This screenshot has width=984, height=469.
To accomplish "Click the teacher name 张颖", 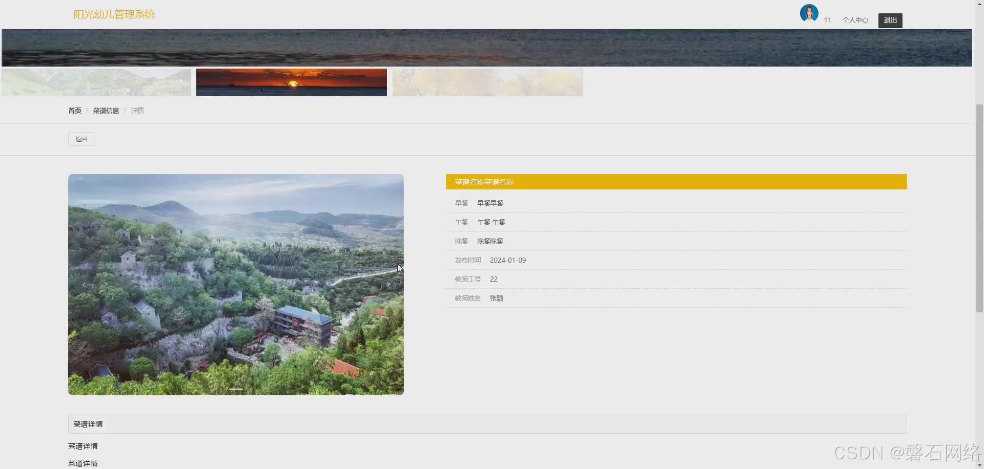I will click(x=496, y=298).
